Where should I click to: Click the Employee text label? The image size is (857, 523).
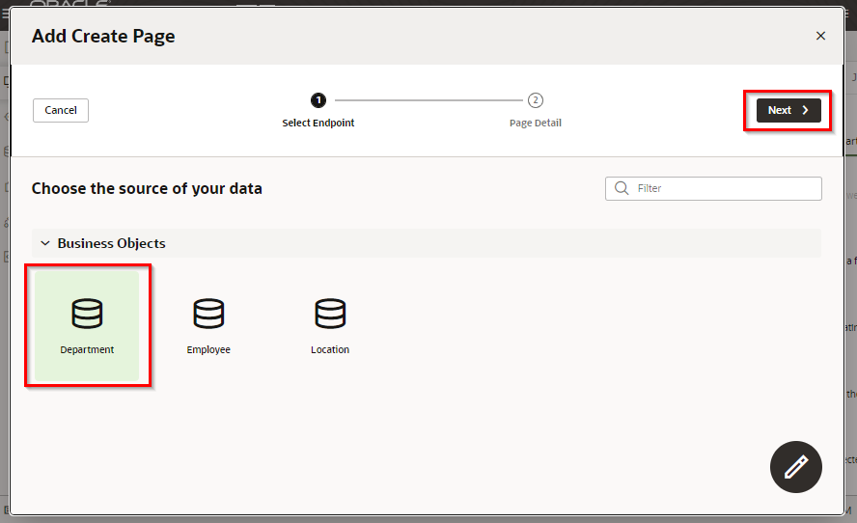pos(208,349)
